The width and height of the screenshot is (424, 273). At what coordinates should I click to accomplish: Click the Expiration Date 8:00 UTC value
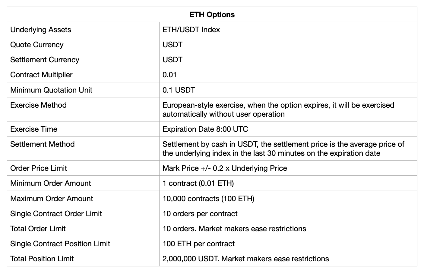click(205, 129)
